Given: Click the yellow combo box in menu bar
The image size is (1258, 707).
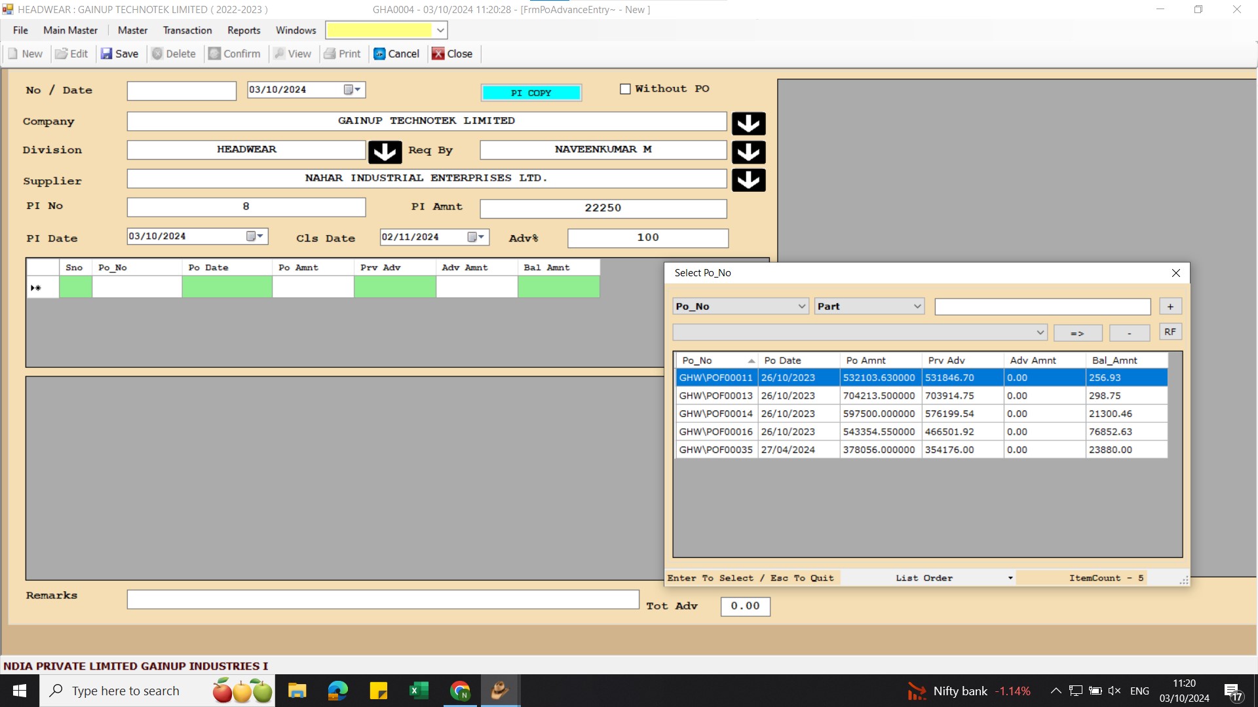Looking at the screenshot, I should click(380, 30).
